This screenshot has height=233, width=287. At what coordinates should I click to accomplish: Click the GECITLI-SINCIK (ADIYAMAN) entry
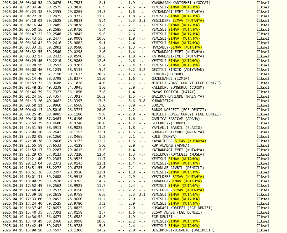pyautogui.click(x=178, y=70)
